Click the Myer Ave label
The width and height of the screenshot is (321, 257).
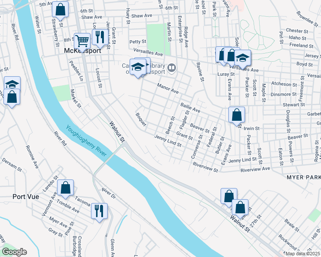[58, 222]
